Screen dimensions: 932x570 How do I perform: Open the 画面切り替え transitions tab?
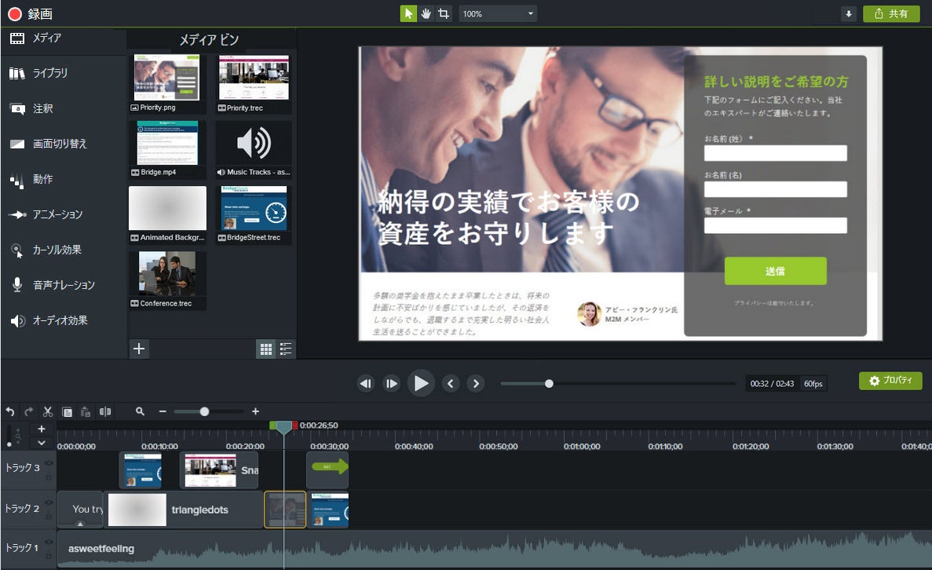63,144
